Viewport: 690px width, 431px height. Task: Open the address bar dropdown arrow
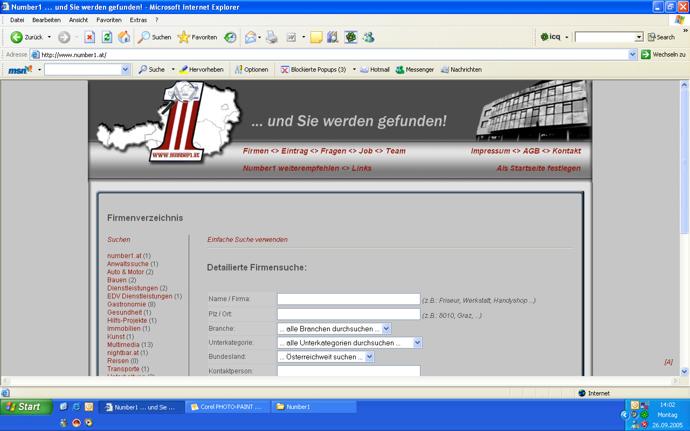tap(633, 54)
